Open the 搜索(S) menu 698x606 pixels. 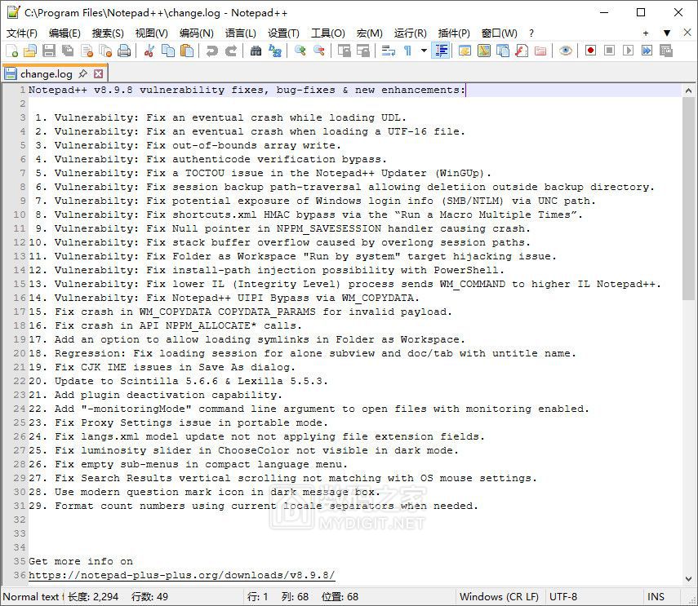tap(108, 33)
